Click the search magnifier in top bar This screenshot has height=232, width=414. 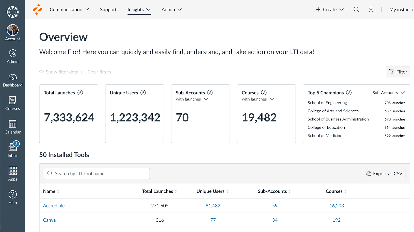[356, 10]
